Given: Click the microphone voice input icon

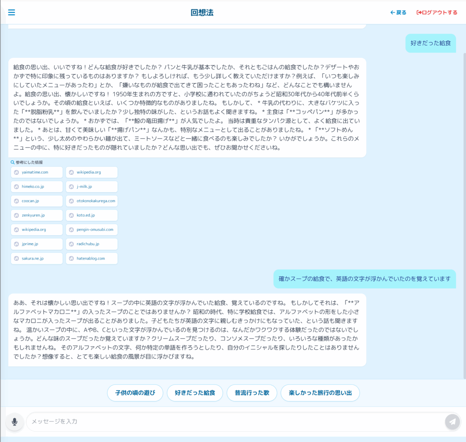Looking at the screenshot, I should (x=15, y=421).
